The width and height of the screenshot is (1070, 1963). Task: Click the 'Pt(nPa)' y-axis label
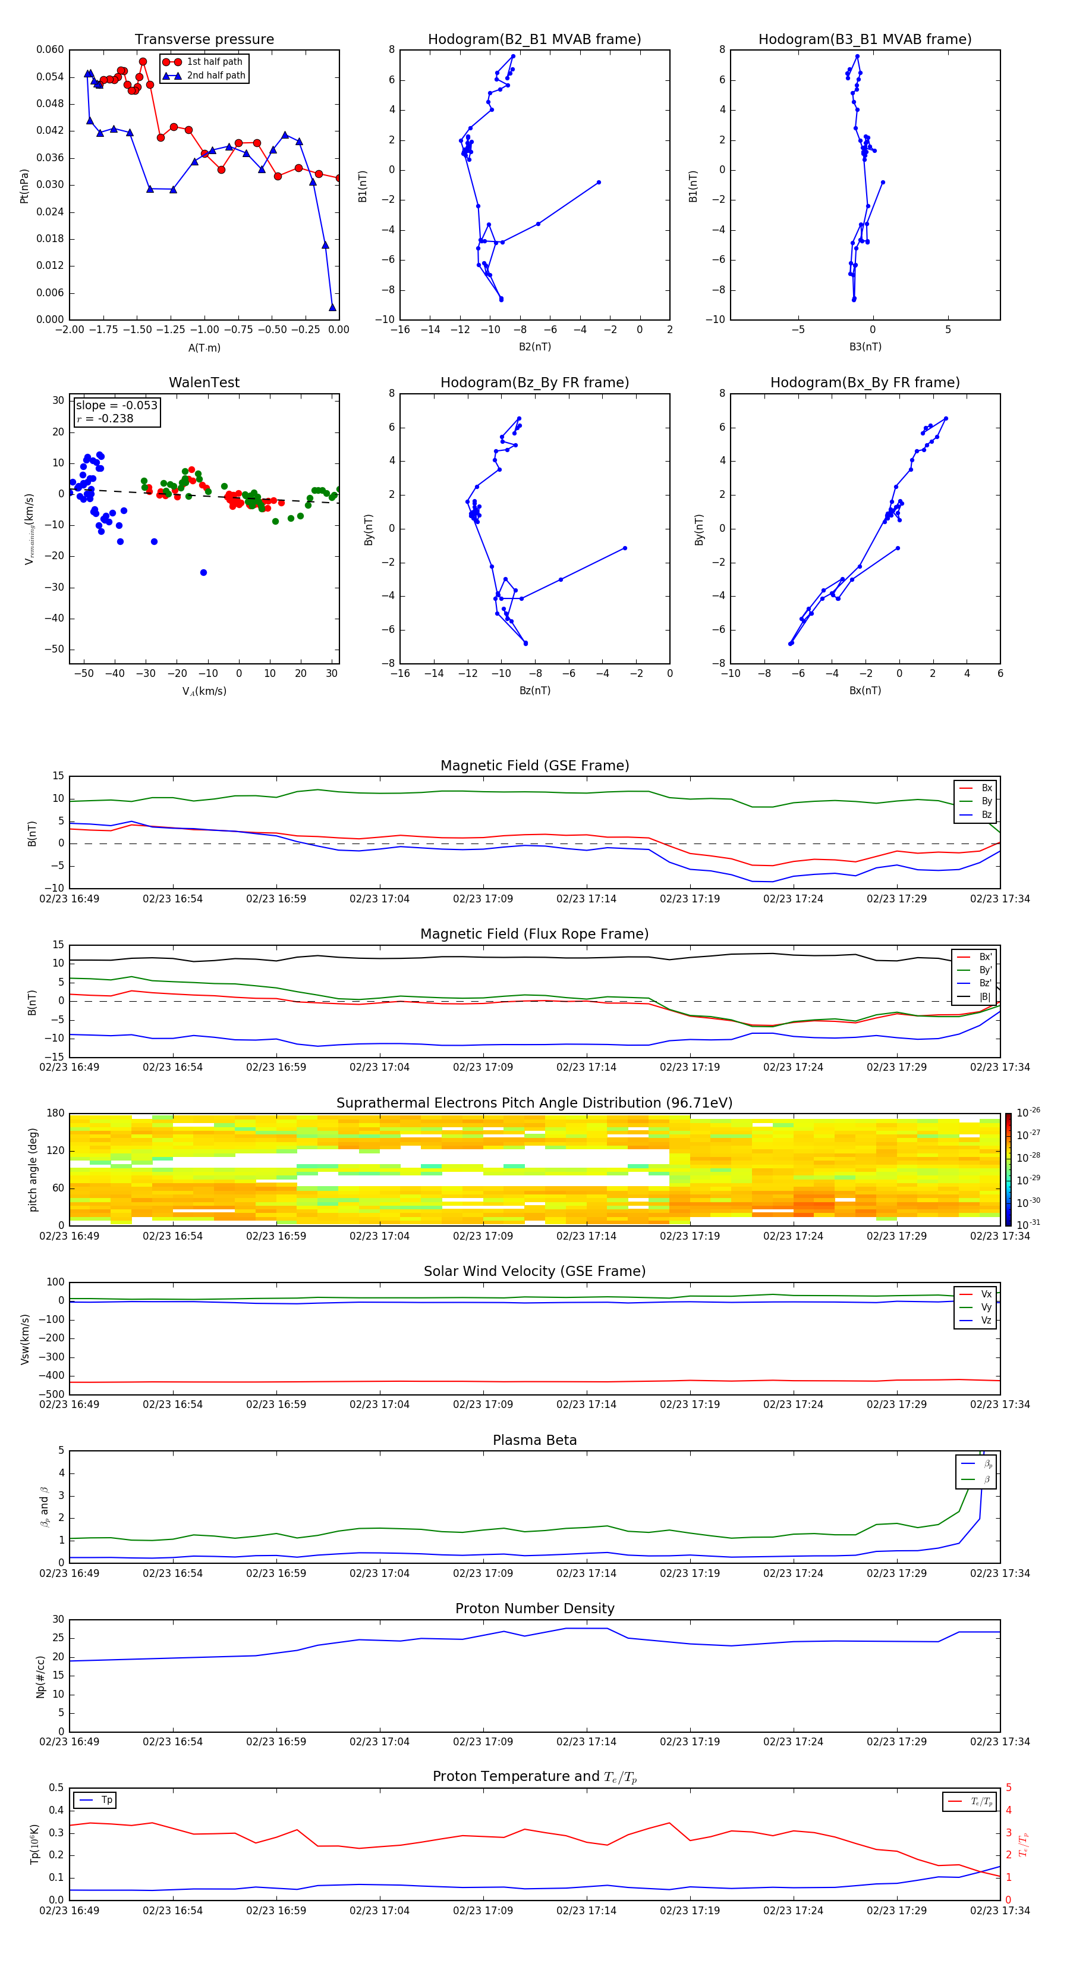[24, 185]
